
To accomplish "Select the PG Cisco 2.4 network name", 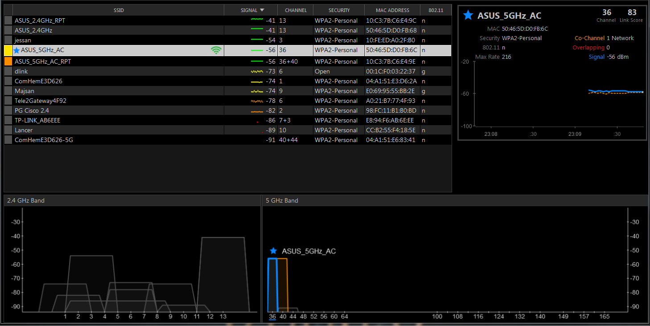I will (32, 110).
